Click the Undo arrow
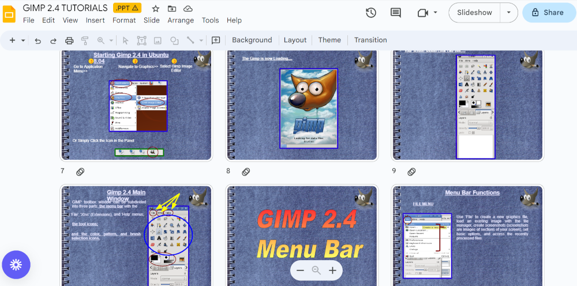Viewport: 577px width, 286px height. [38, 40]
